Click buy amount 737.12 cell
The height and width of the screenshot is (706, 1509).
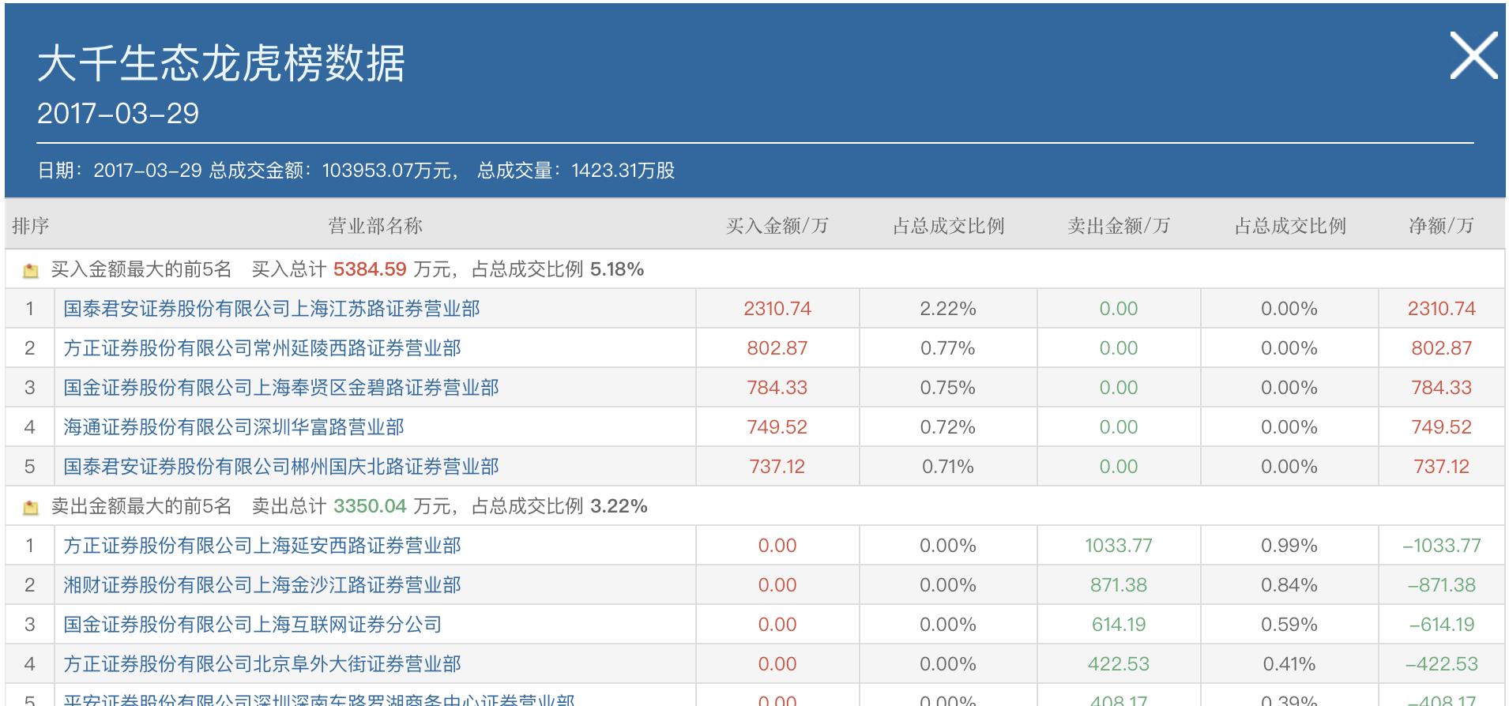coord(777,467)
